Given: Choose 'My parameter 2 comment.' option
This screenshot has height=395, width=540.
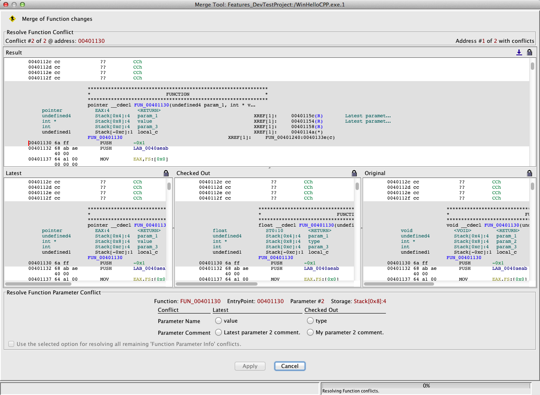Looking at the screenshot, I should pyautogui.click(x=310, y=332).
